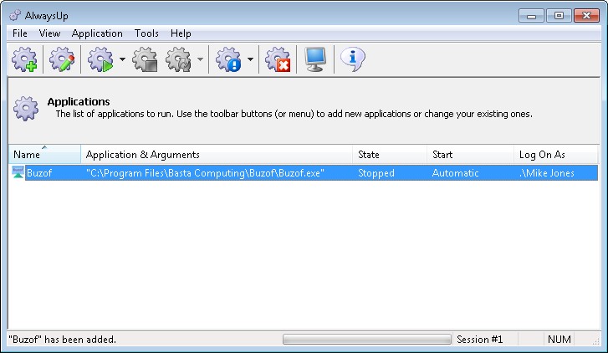Viewport: 608px width, 353px height.
Task: Click the Buzof.exe path cell
Action: [x=205, y=173]
